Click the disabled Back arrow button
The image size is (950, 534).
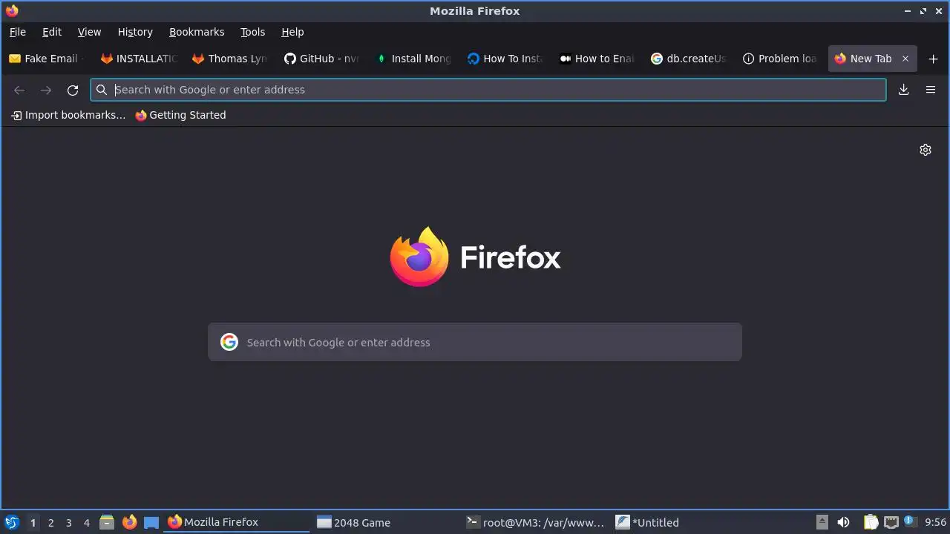tap(19, 90)
